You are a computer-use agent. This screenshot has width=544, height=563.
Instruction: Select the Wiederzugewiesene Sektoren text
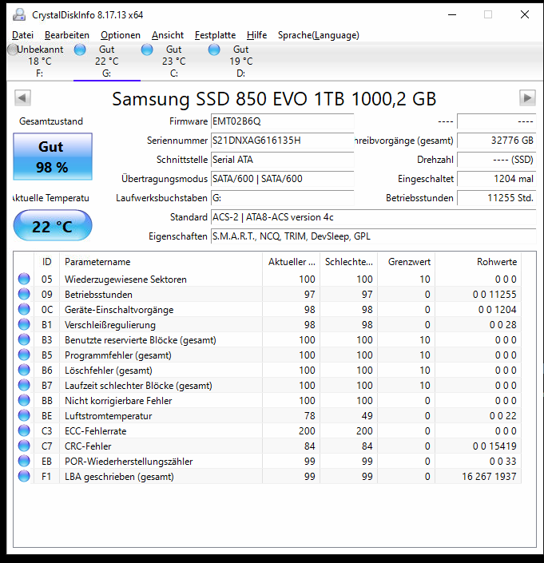tap(125, 280)
